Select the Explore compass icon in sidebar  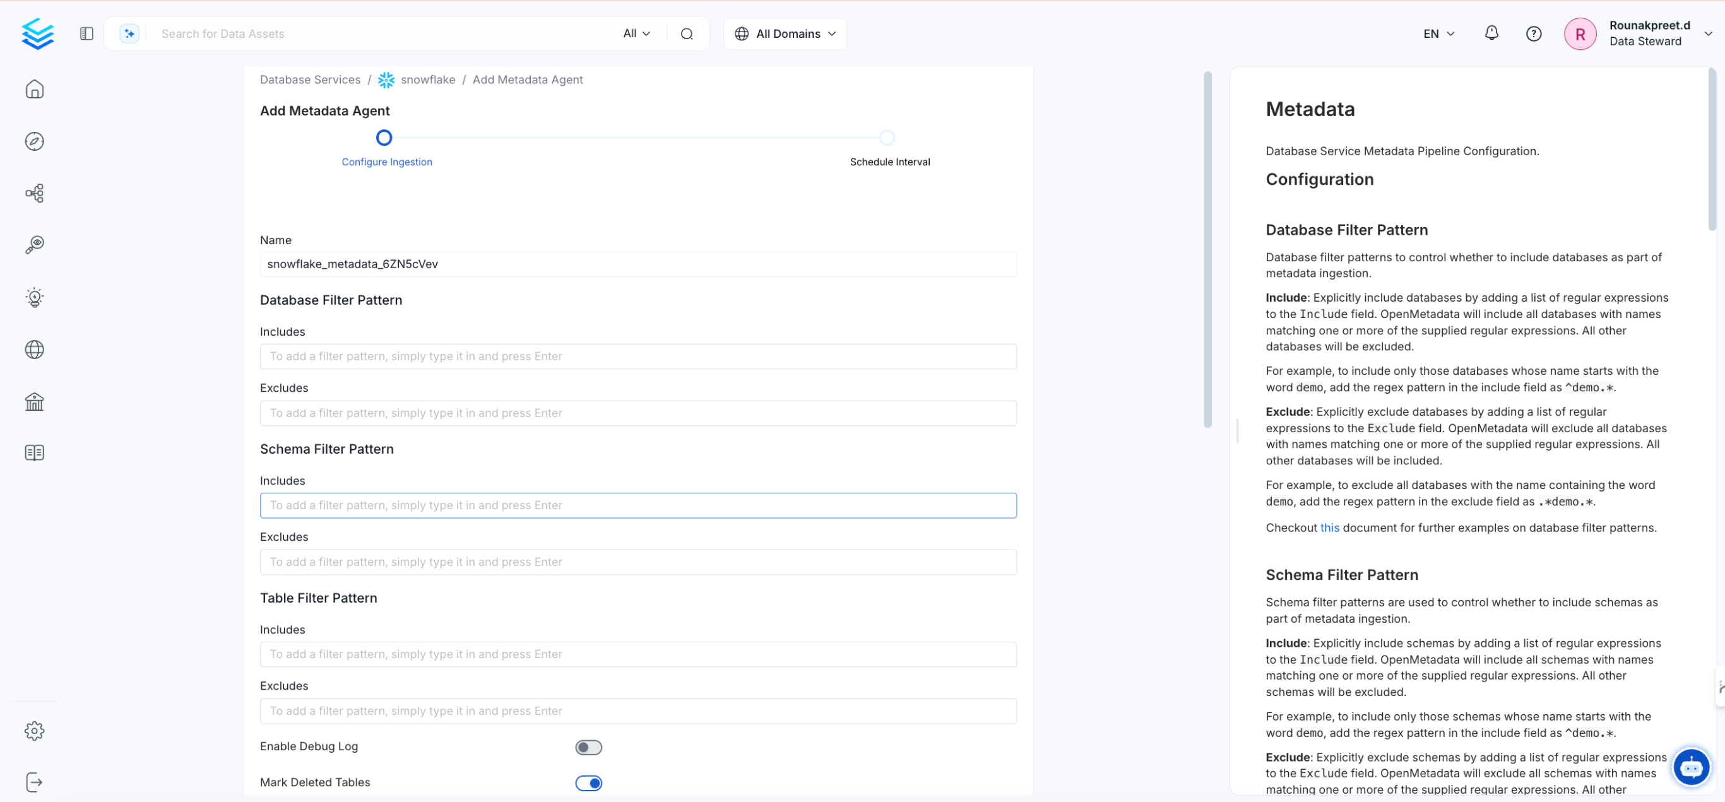click(x=34, y=141)
